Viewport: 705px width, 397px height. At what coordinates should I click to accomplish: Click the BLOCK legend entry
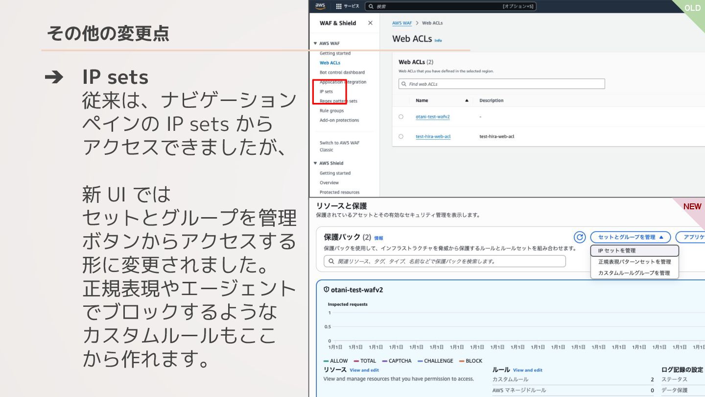pos(470,361)
